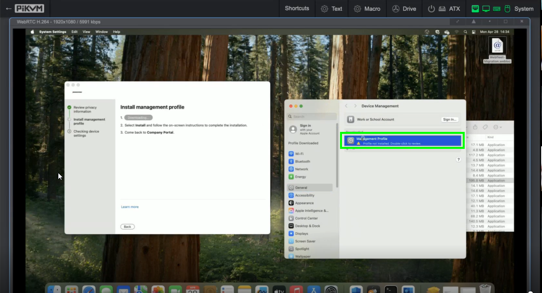Go forward in System Settings navigation
542x293 pixels.
click(355, 106)
